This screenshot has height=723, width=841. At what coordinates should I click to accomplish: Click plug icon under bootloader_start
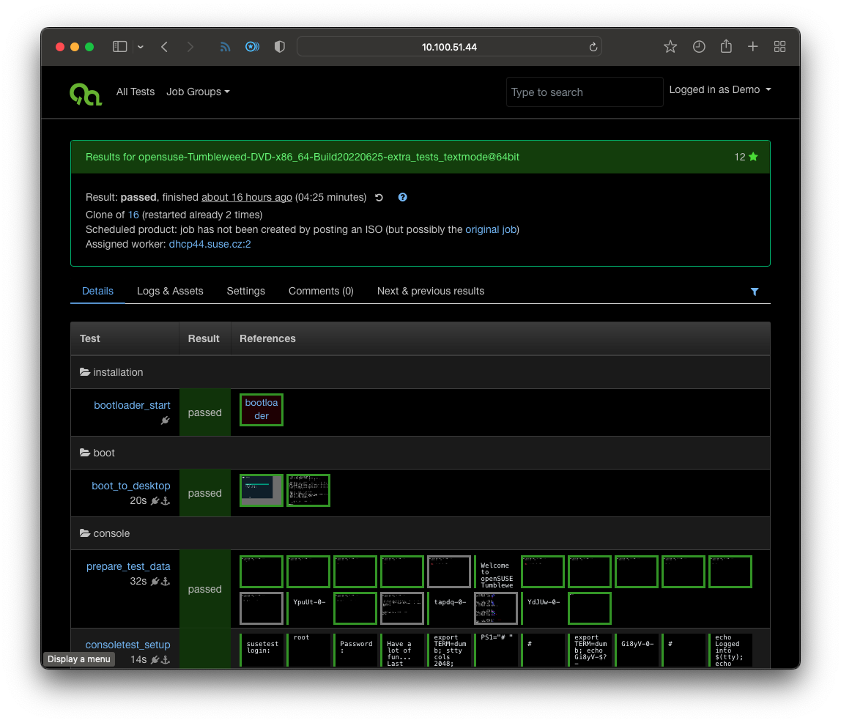click(166, 420)
